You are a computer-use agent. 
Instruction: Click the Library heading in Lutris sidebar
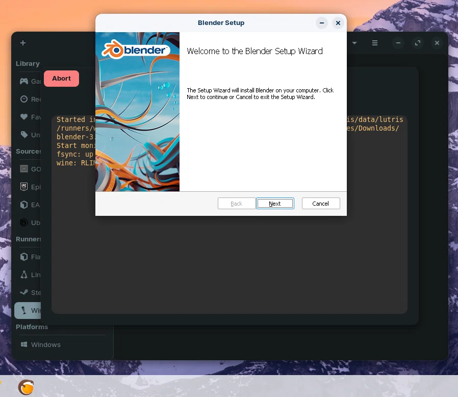(x=28, y=63)
